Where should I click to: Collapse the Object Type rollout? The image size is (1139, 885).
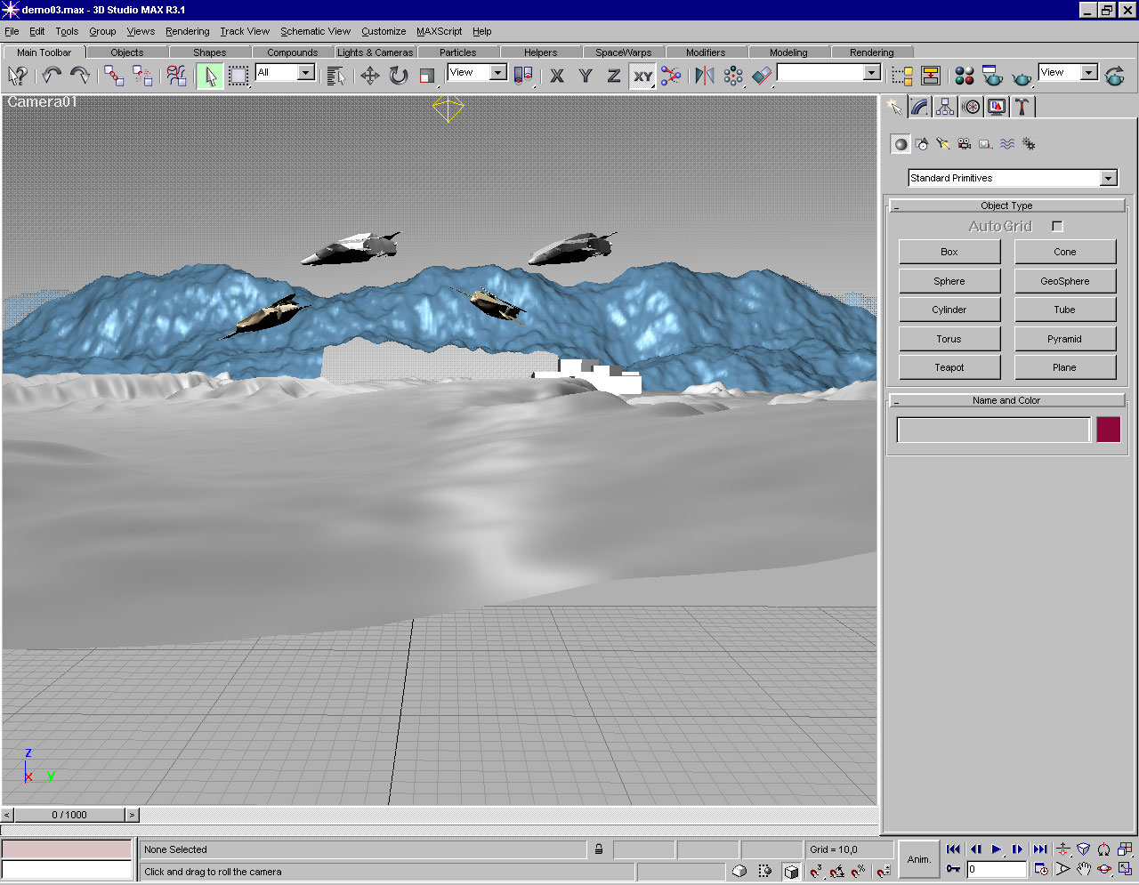(x=1006, y=205)
